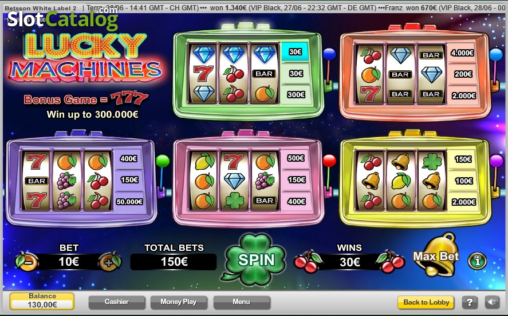Increase bet with the plus orange icon

click(x=110, y=261)
